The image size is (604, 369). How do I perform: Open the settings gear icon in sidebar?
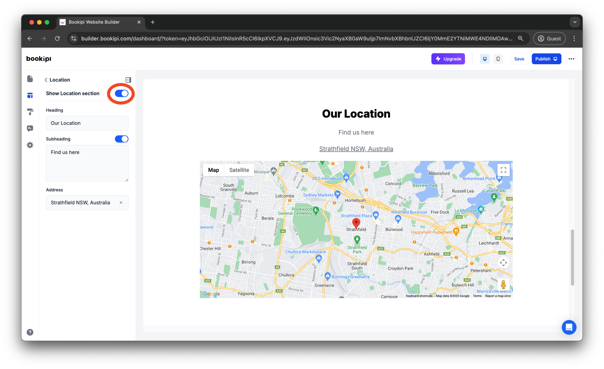pos(30,145)
